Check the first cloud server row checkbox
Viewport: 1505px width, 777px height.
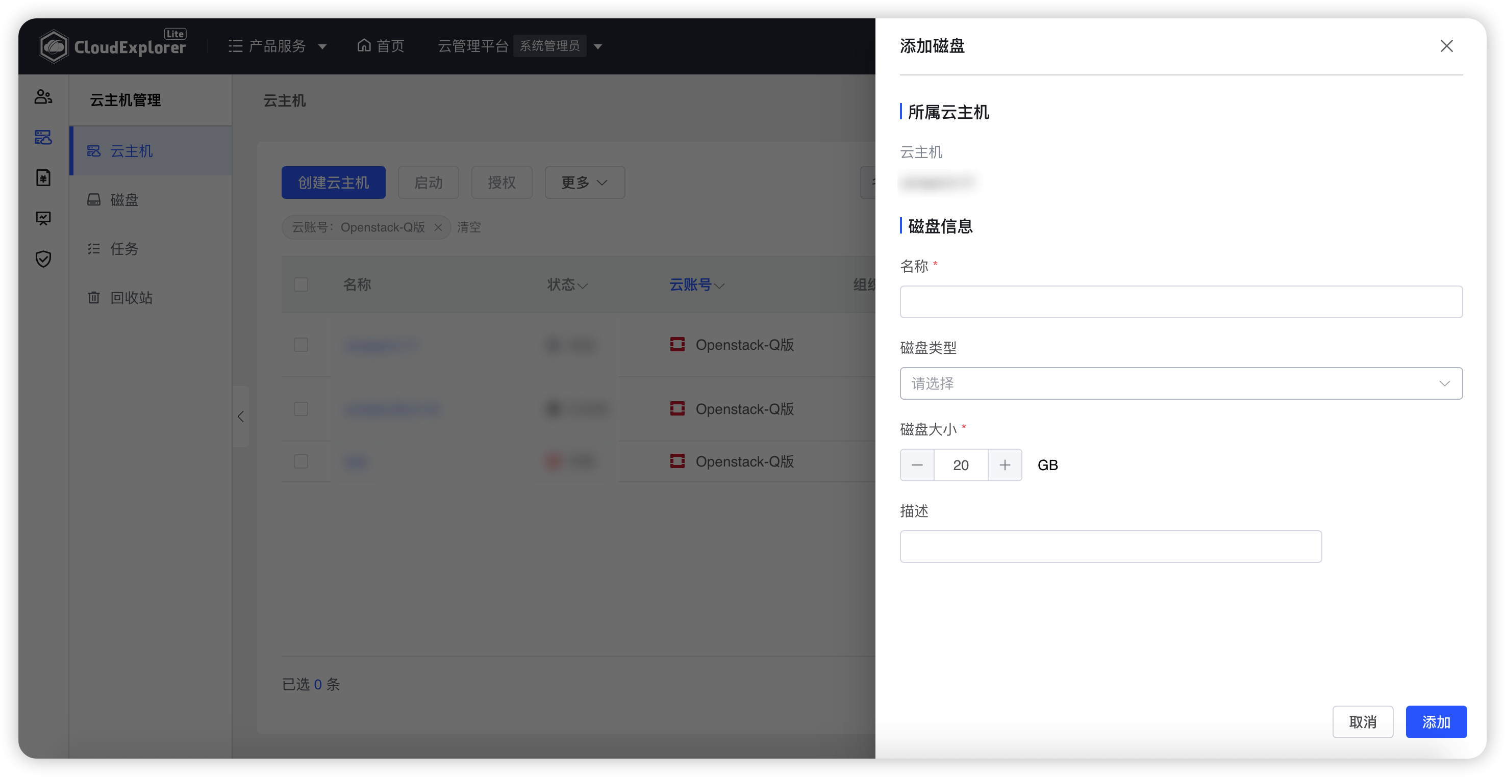(x=301, y=345)
